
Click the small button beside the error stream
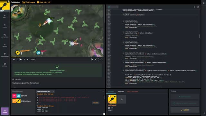pos(96,103)
